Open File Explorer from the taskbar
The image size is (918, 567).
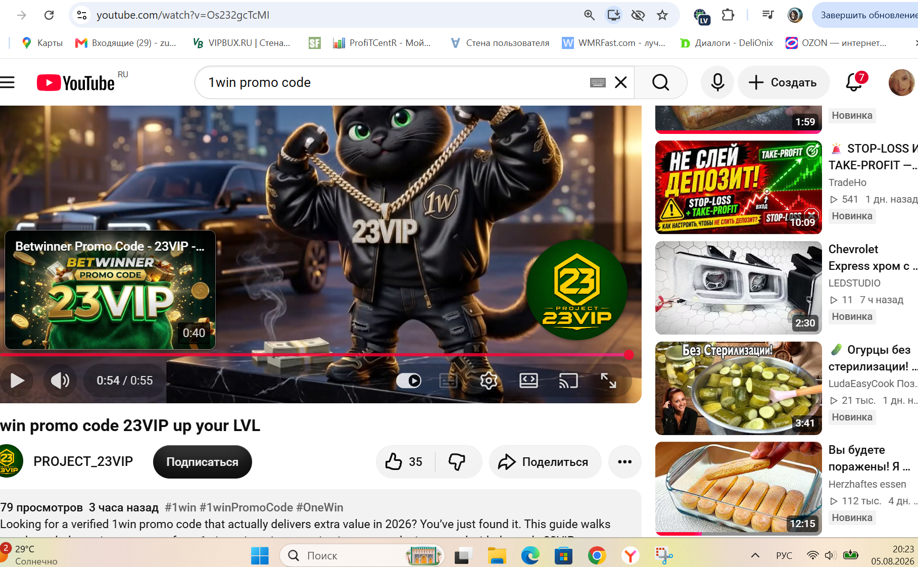coord(497,556)
